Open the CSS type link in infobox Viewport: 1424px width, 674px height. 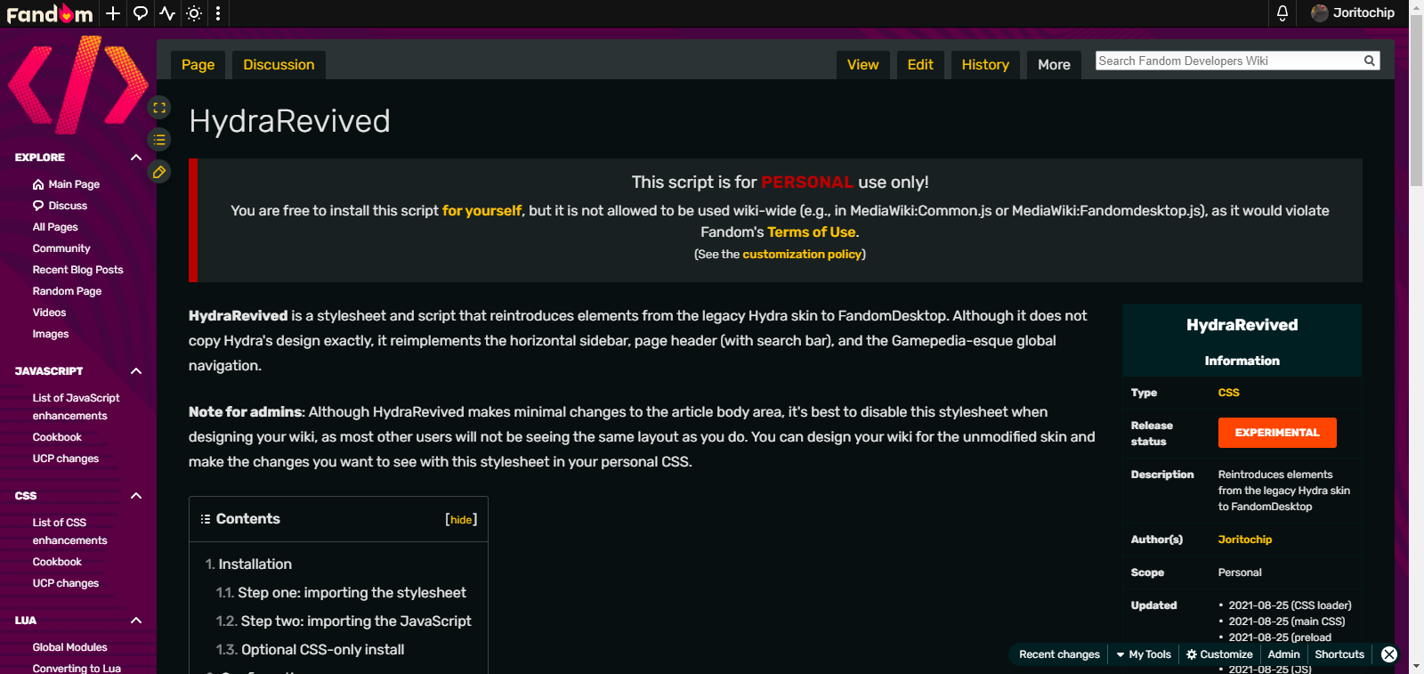[1228, 393]
